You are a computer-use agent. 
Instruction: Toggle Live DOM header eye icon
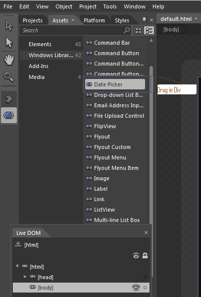click(136, 256)
